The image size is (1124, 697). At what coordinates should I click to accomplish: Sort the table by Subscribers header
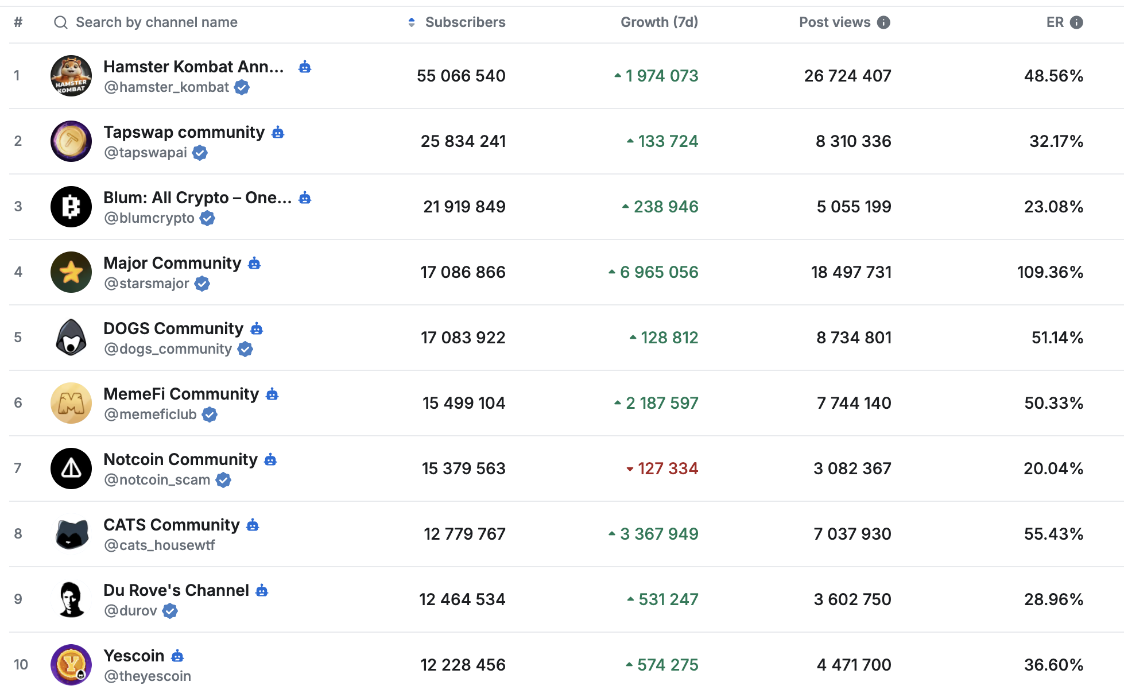pyautogui.click(x=465, y=22)
